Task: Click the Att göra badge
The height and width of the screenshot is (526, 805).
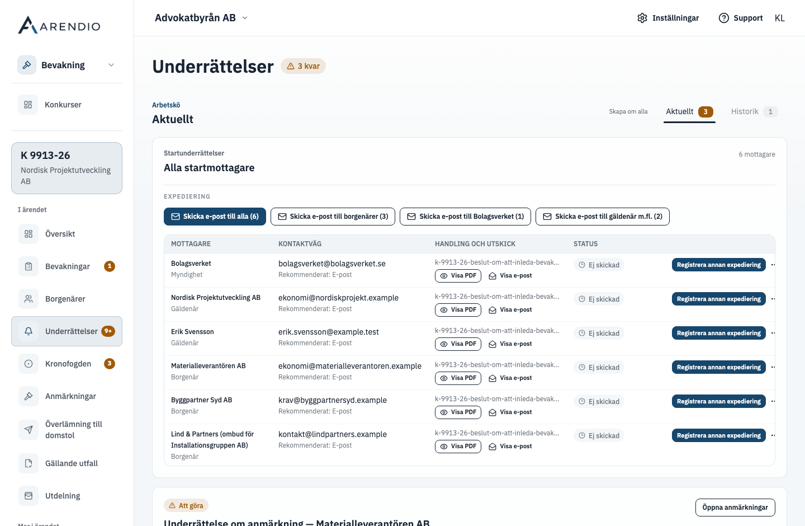Action: pos(186,505)
